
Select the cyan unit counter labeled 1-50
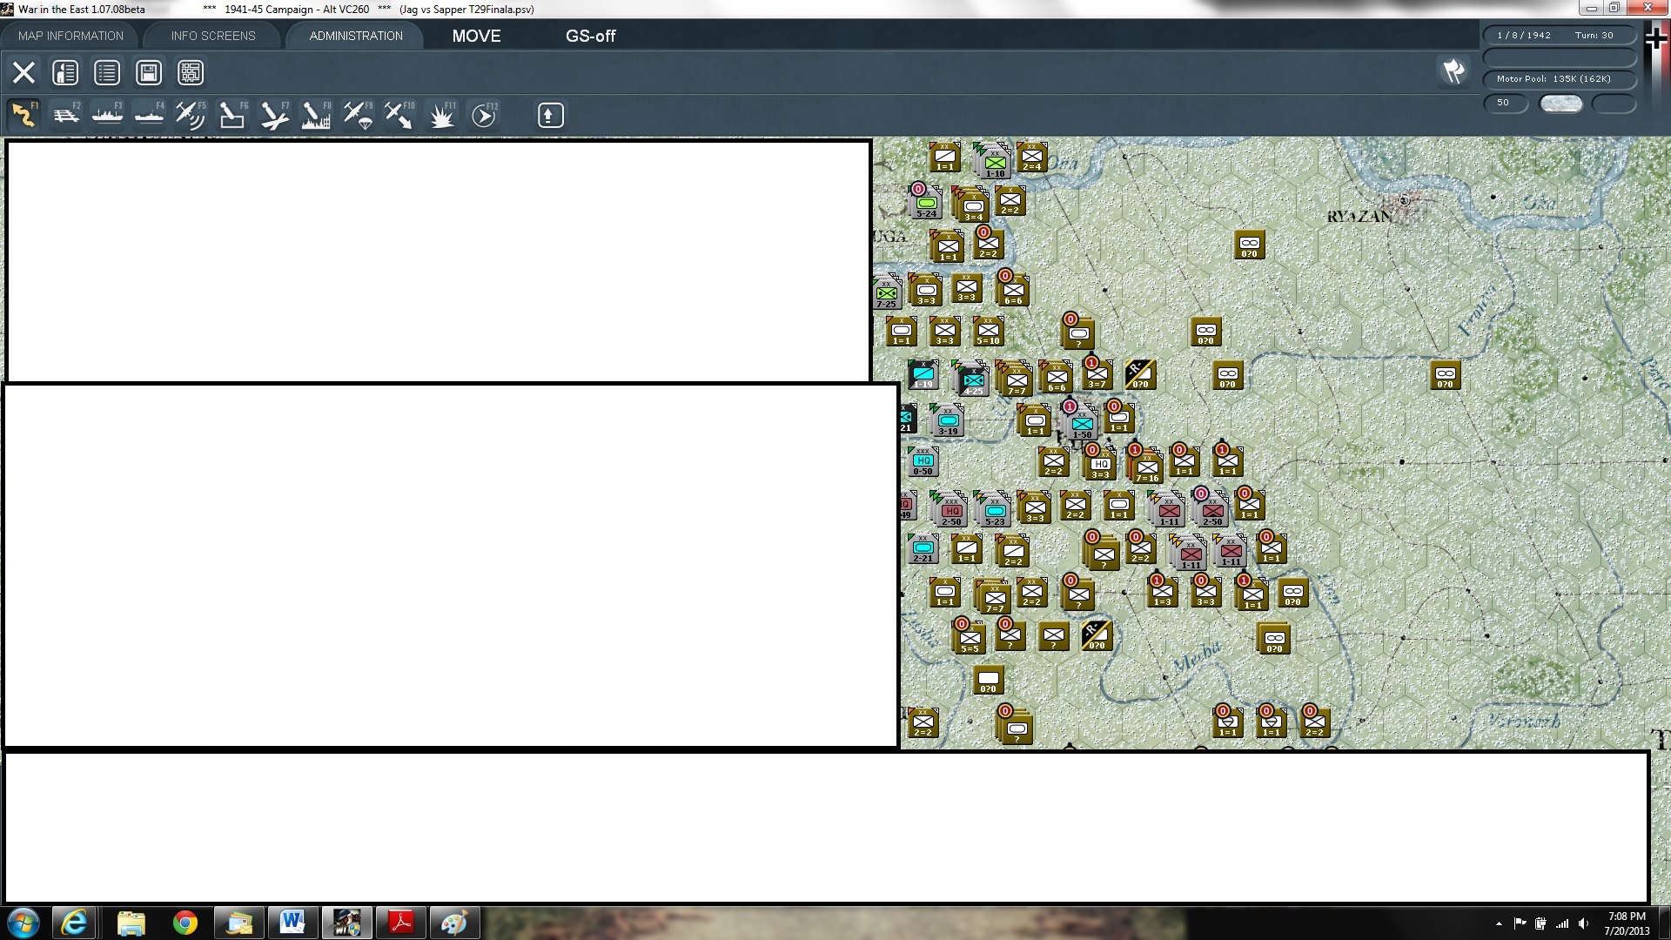(x=1082, y=424)
